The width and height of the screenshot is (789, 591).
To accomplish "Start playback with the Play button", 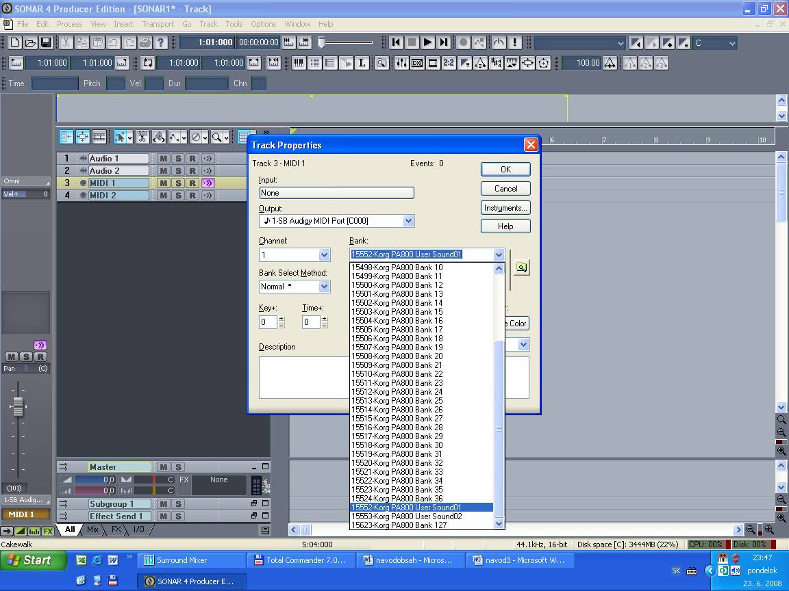I will 427,42.
